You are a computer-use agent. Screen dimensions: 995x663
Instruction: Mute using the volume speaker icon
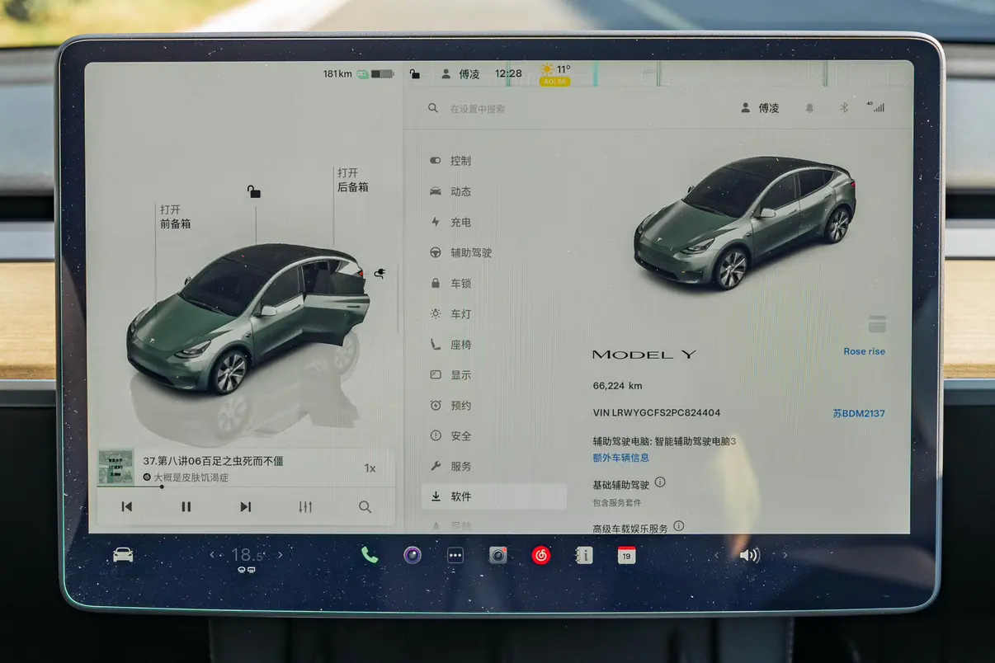(x=749, y=555)
